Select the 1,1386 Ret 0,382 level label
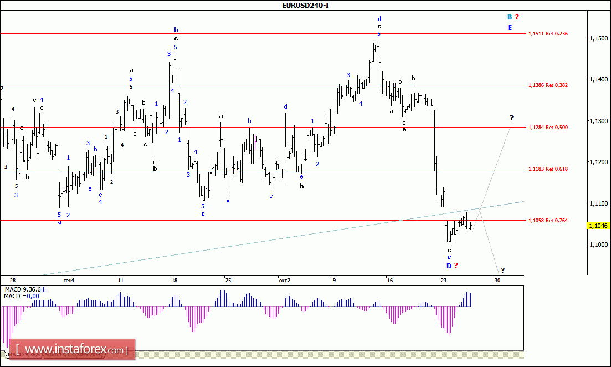Image resolution: width=611 pixels, height=367 pixels. coord(548,85)
